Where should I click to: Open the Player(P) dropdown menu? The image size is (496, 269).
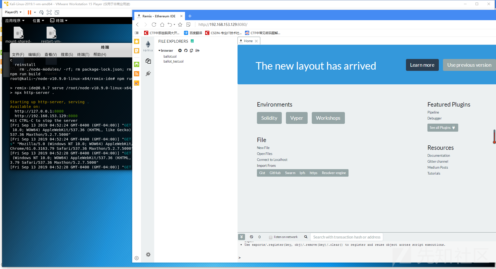[13, 12]
